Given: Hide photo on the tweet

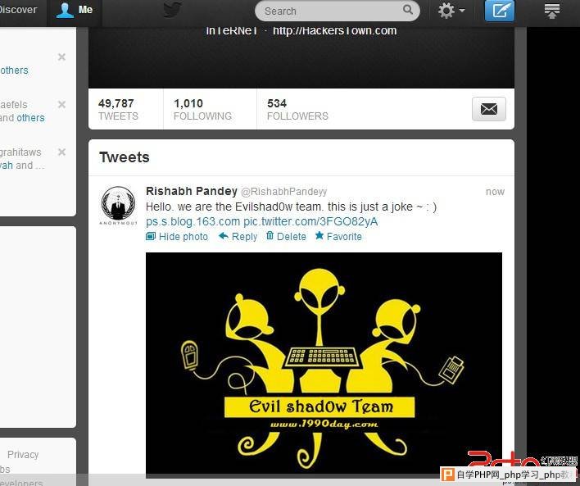Looking at the screenshot, I should (x=177, y=237).
